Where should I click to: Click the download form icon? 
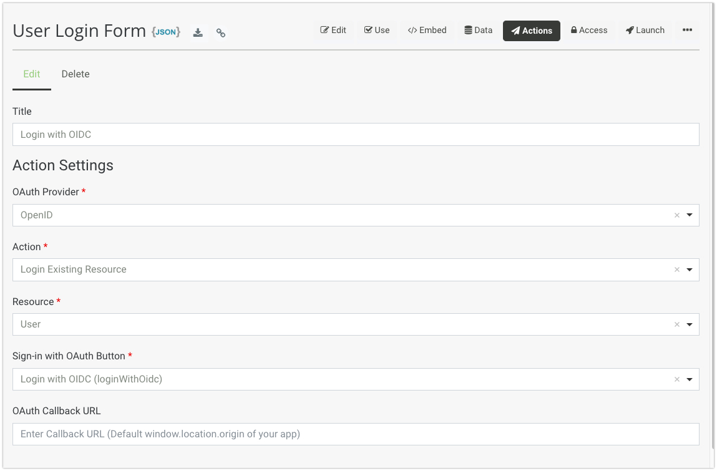point(198,32)
